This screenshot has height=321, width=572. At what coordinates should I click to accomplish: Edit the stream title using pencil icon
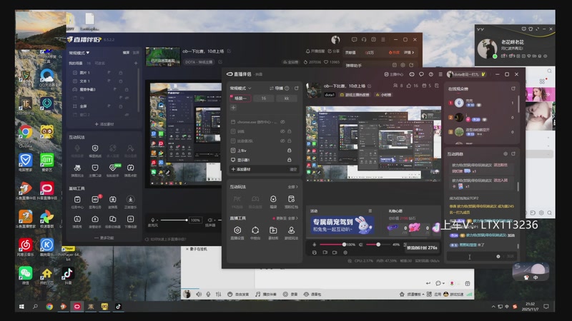pos(369,86)
